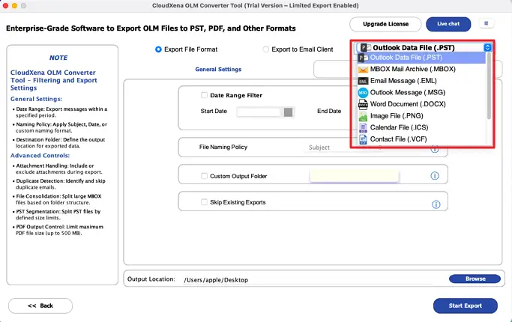
Task: Enable the Date Range Filter checkbox
Action: click(204, 95)
